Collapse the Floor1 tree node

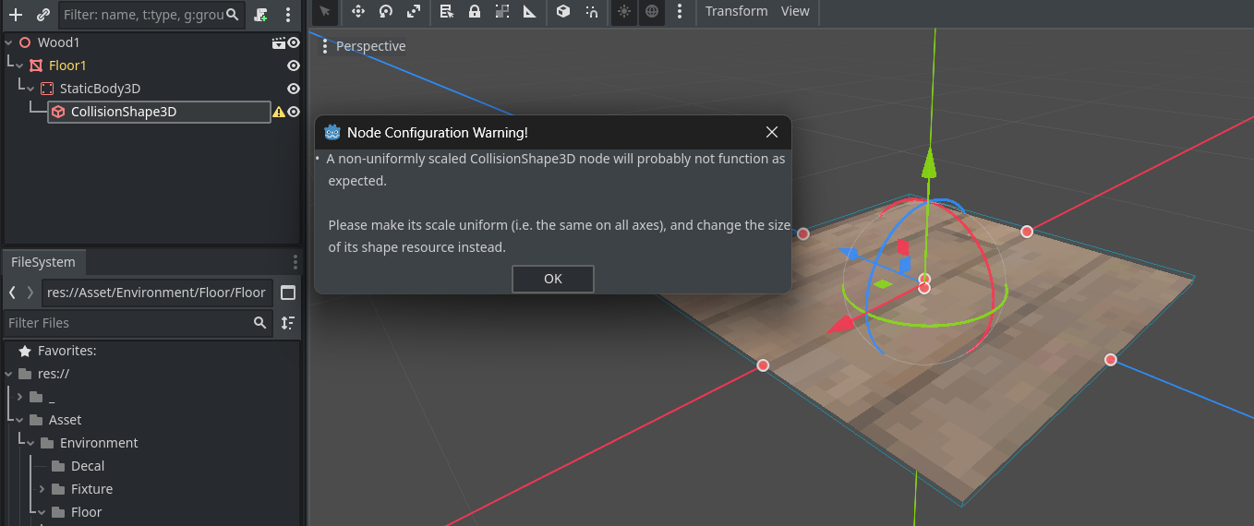pyautogui.click(x=19, y=66)
